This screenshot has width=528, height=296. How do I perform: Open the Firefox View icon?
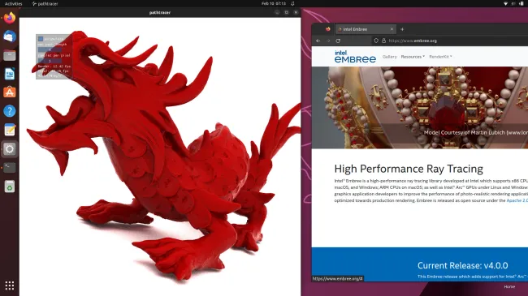327,29
